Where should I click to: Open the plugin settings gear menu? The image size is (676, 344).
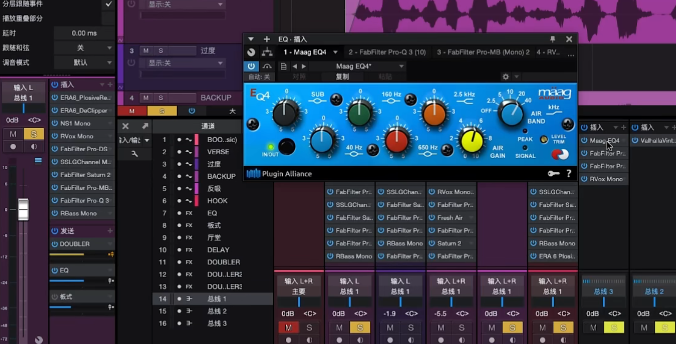click(506, 77)
